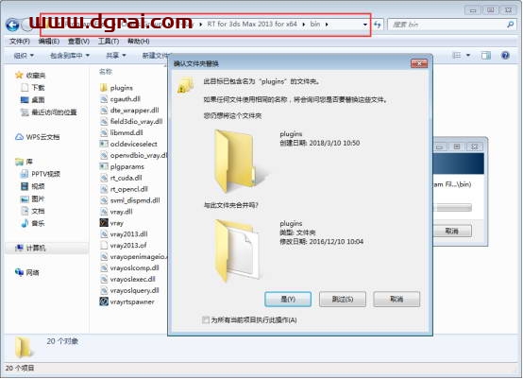Select vrayoslcomp.dll file icon
523x379 pixels.
coord(104,267)
